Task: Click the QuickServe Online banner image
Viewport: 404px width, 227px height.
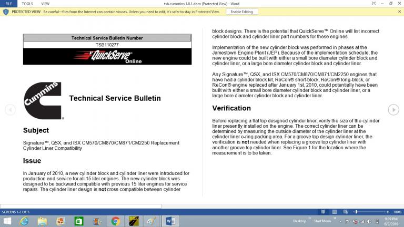Action: coord(107,56)
